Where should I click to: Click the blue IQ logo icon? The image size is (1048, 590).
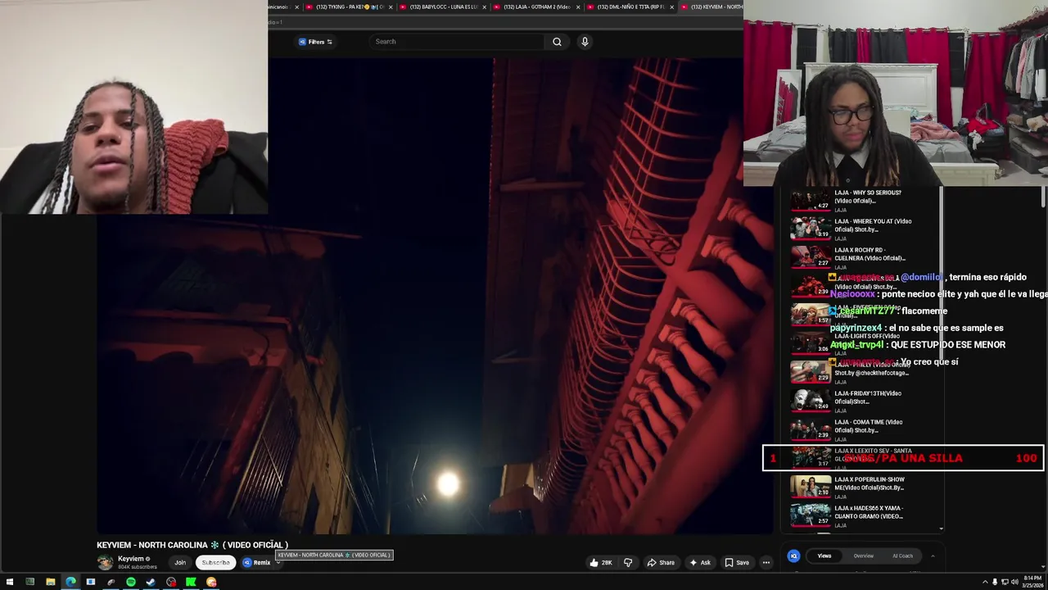793,556
